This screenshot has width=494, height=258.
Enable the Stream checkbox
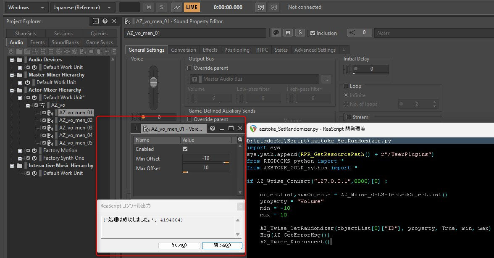tap(349, 117)
